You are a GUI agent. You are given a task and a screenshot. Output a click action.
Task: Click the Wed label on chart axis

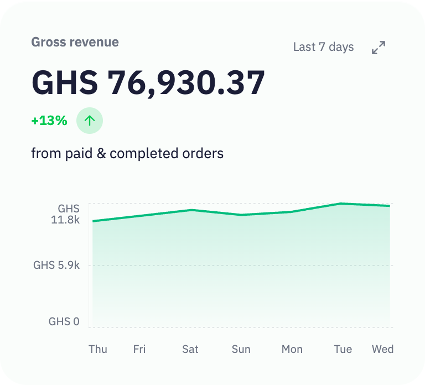[382, 349]
